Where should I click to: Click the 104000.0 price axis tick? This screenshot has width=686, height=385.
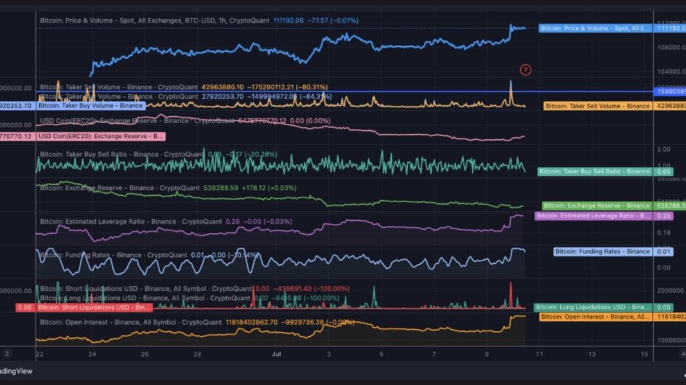pos(672,71)
